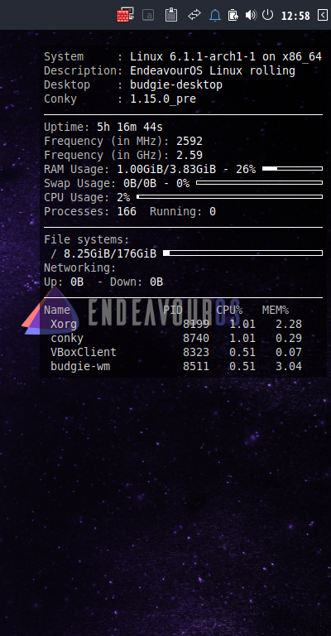Click the root file system usage bar
Viewport: 331px width, 636px height.
tap(242, 253)
